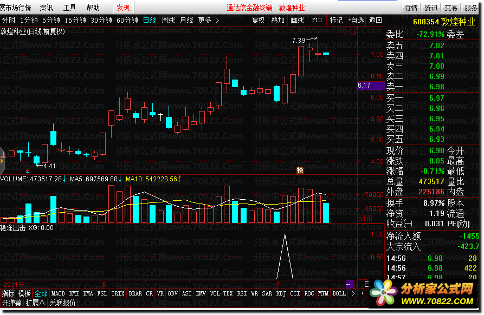Open the 画线 drawing tools
Screen dimensions: 484x315
pyautogui.click(x=297, y=21)
